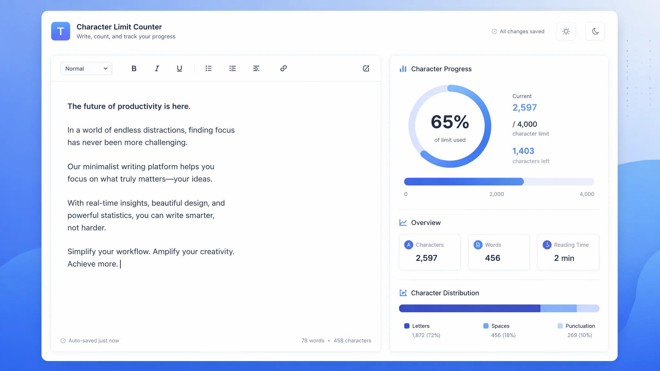This screenshot has height=371, width=660.
Task: Click the '1,403' characters left value
Action: point(523,151)
